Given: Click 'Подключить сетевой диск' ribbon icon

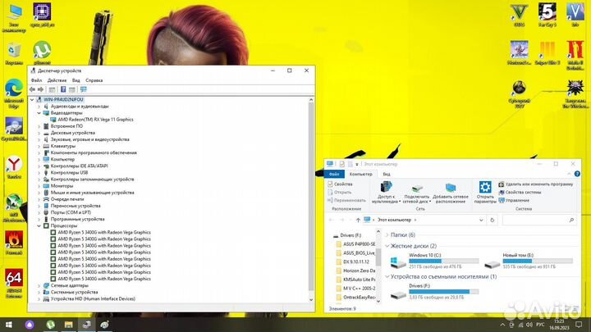Looking at the screenshot, I should click(x=417, y=189).
